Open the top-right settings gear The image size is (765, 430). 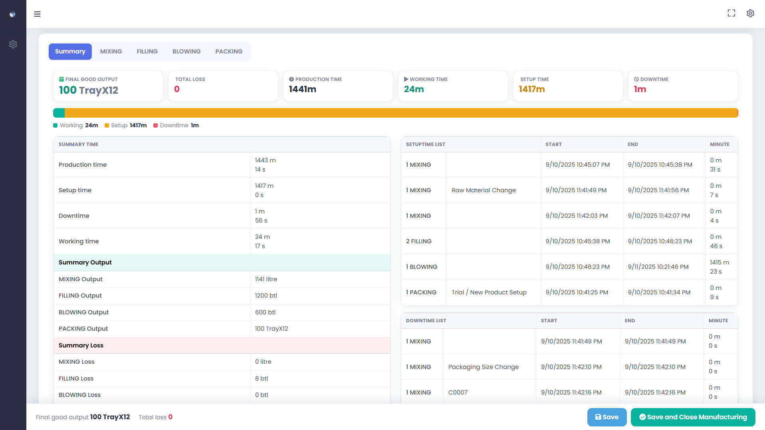click(750, 13)
